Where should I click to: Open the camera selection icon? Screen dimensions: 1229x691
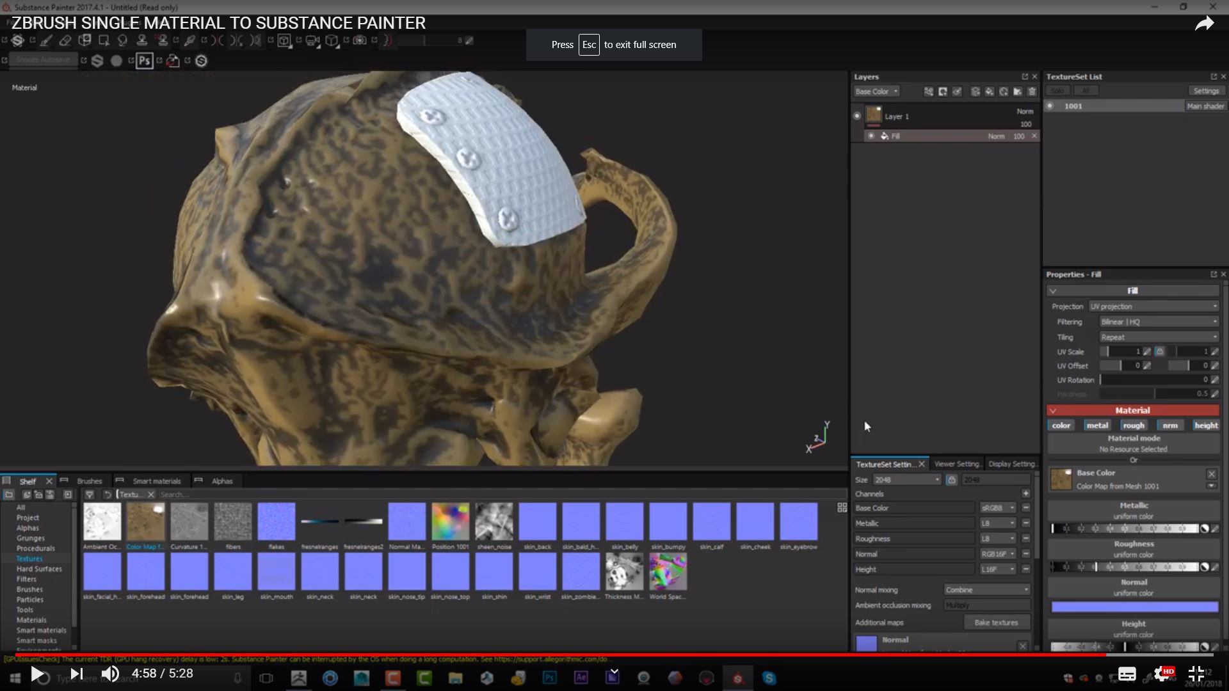coord(313,41)
